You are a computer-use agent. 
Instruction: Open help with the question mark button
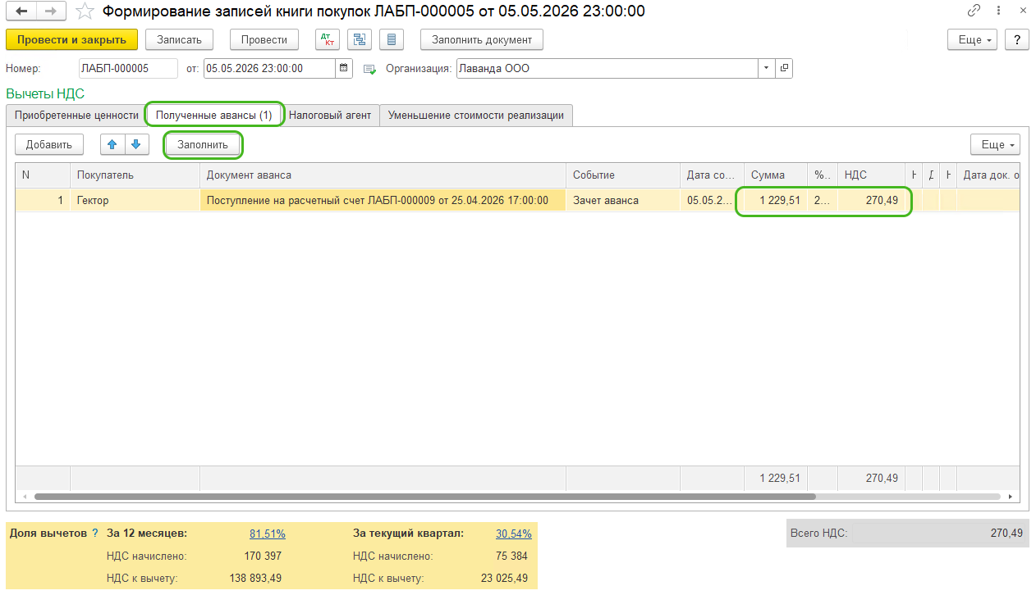tap(1017, 39)
